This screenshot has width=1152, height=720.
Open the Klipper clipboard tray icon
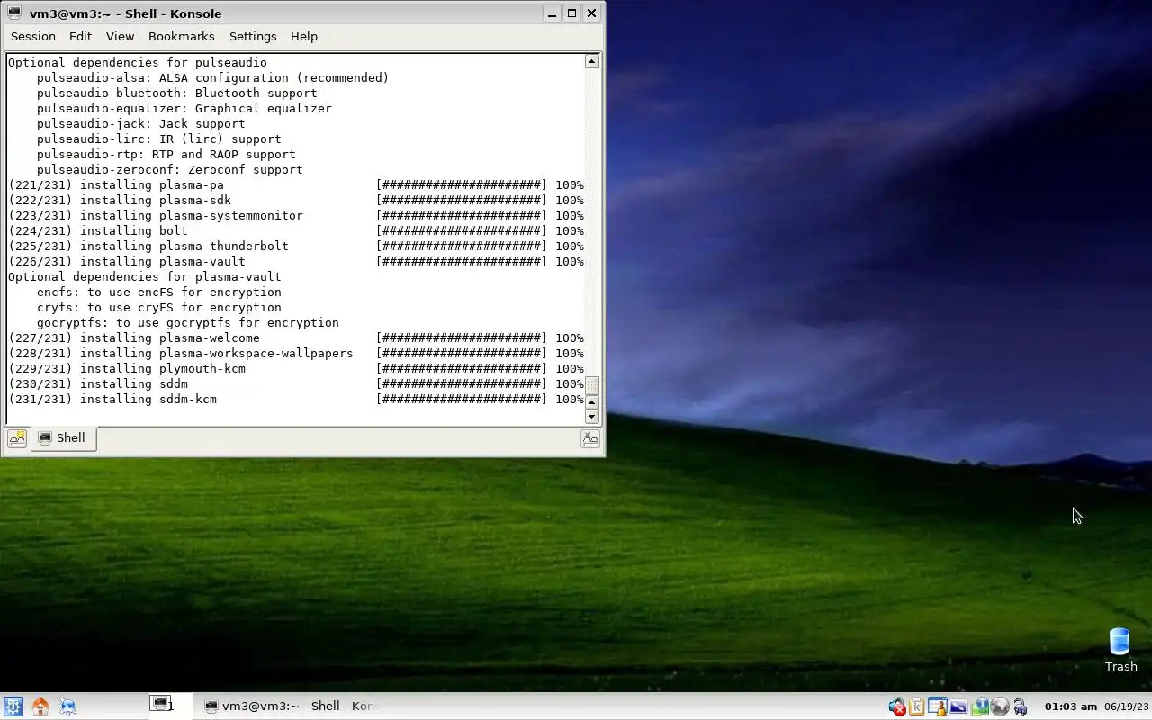tap(916, 706)
